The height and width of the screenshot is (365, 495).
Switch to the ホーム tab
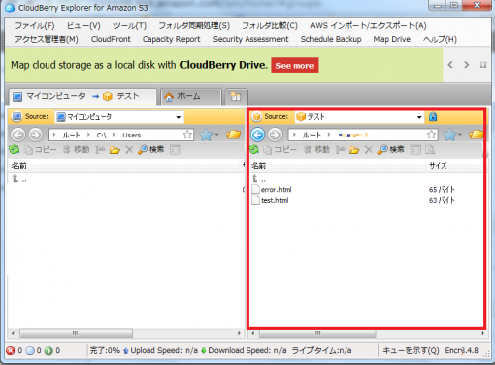click(190, 97)
